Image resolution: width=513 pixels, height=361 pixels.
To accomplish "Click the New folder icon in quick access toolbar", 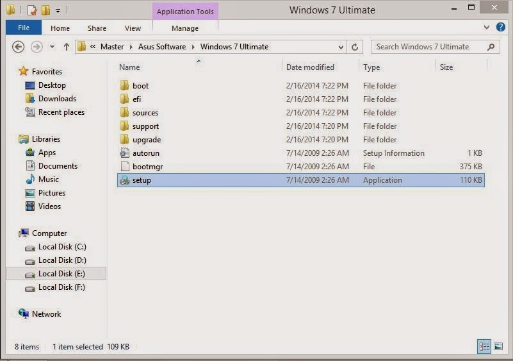I will 45,10.
